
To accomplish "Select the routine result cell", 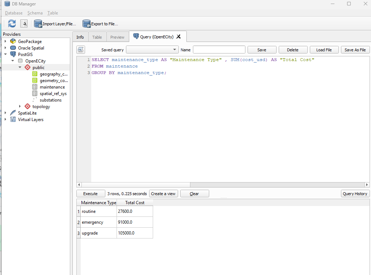I will [99, 211].
